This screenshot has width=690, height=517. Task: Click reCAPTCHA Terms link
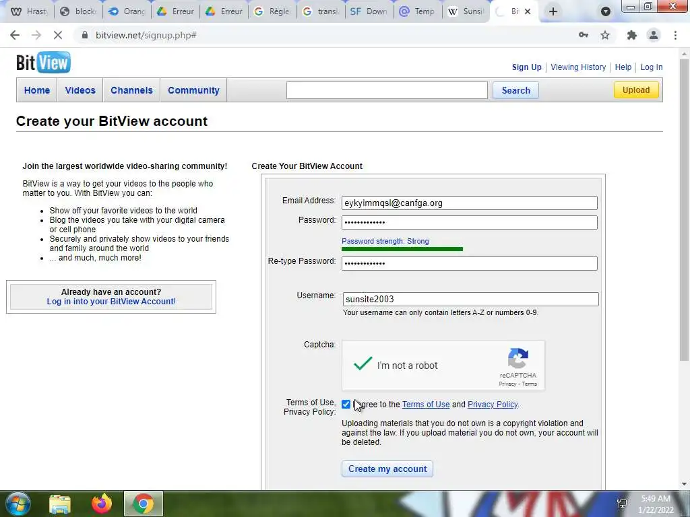tap(530, 384)
